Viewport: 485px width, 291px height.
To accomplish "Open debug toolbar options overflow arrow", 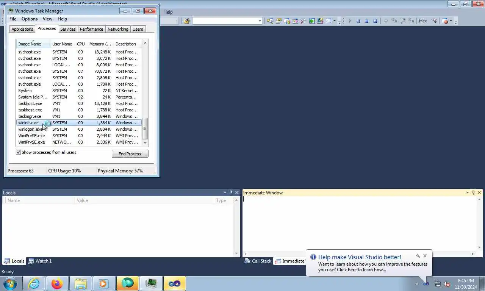I will 456,22.
